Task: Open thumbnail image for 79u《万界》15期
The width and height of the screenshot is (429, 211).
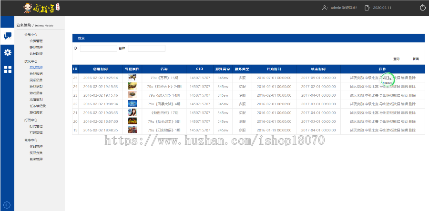Action: (x=132, y=78)
